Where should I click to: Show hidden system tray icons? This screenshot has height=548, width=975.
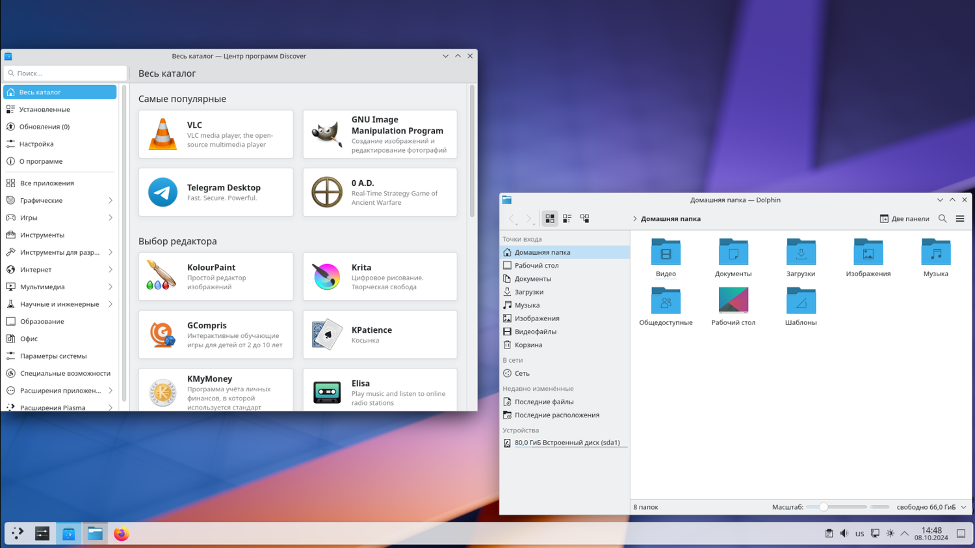905,534
